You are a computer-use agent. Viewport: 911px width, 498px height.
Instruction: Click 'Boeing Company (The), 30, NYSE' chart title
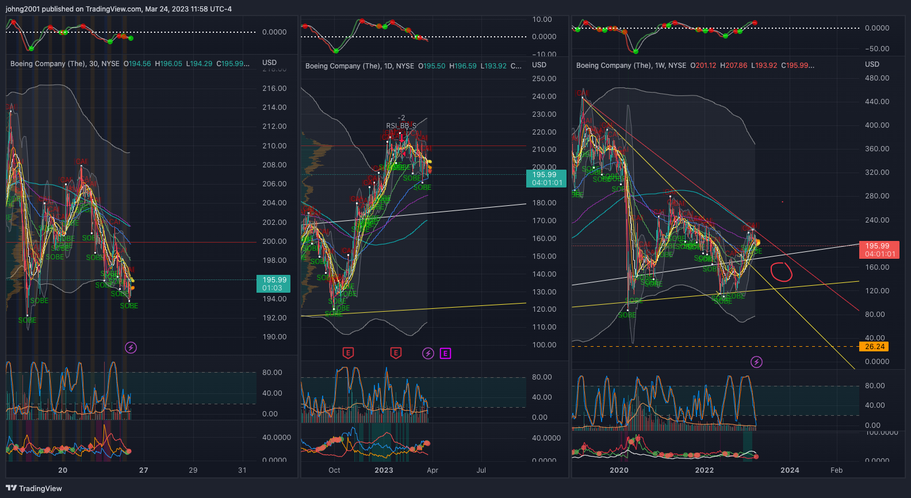(x=65, y=64)
